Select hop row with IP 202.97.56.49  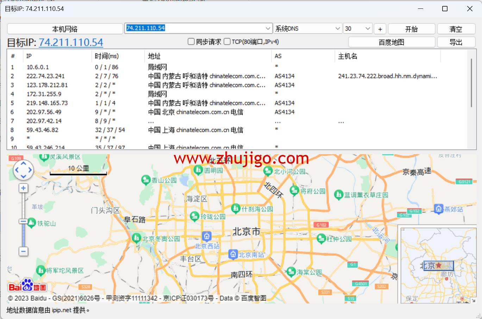click(x=237, y=112)
